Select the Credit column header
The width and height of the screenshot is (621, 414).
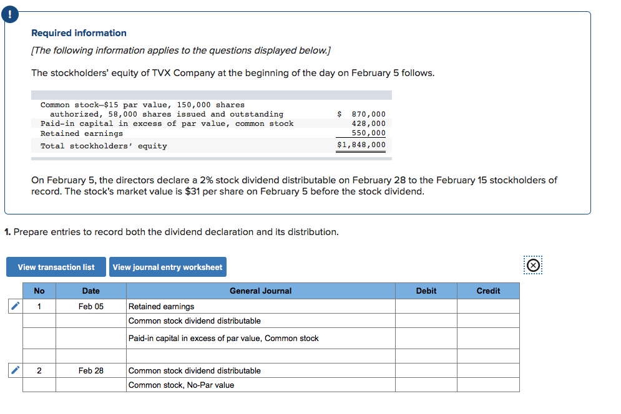coord(489,291)
